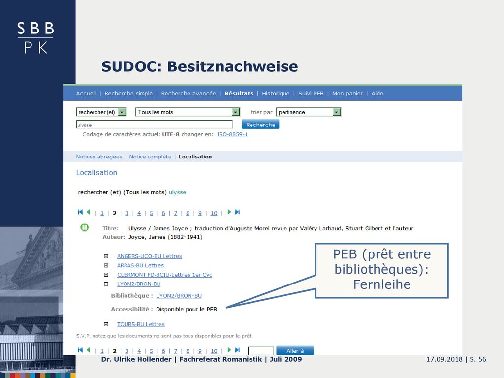The image size is (504, 378).
Task: Open page 5 in the upper pager
Action: click(x=151, y=213)
